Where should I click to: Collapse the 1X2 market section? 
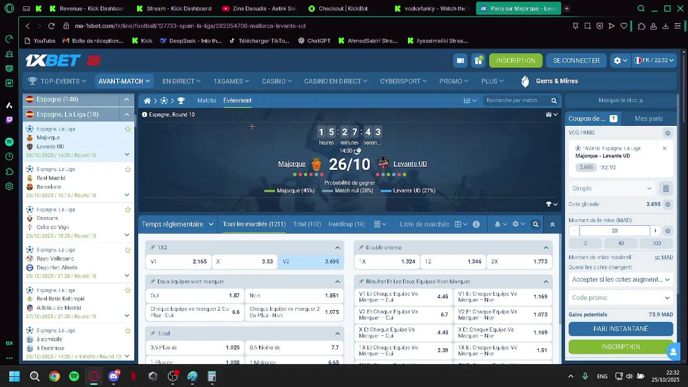338,248
